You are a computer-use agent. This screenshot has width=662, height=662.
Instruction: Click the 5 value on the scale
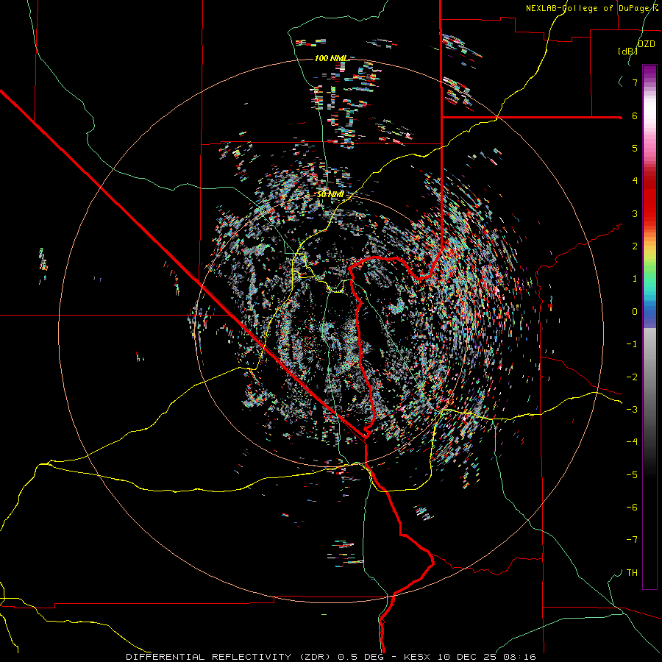pyautogui.click(x=635, y=148)
